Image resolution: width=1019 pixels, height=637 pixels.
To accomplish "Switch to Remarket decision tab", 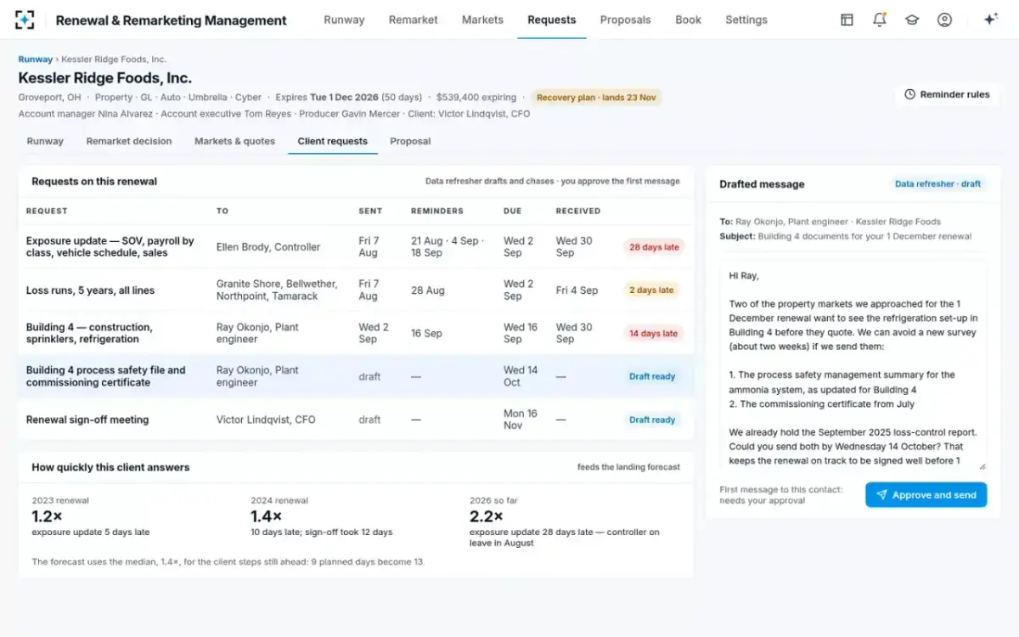I will 129,141.
